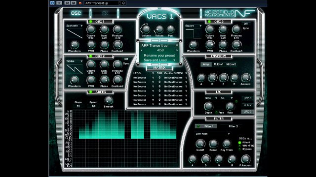Click the Volume knob

click(x=146, y=29)
